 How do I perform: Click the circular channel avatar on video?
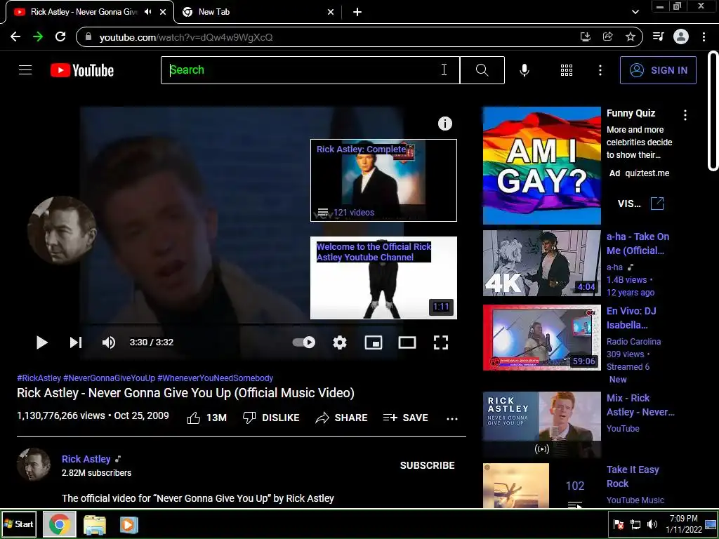point(62,230)
